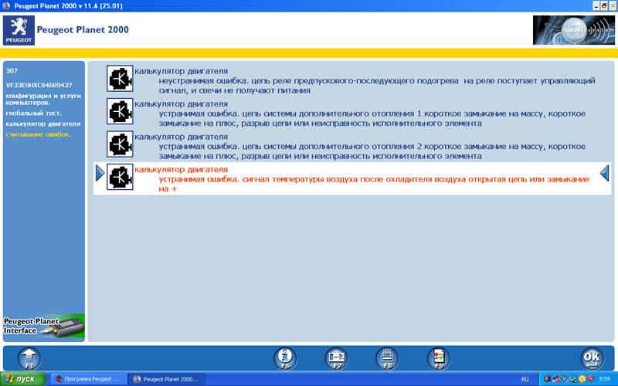Image resolution: width=618 pixels, height=386 pixels.
Task: Click the air temperature fault engine icon
Action: pos(120,177)
